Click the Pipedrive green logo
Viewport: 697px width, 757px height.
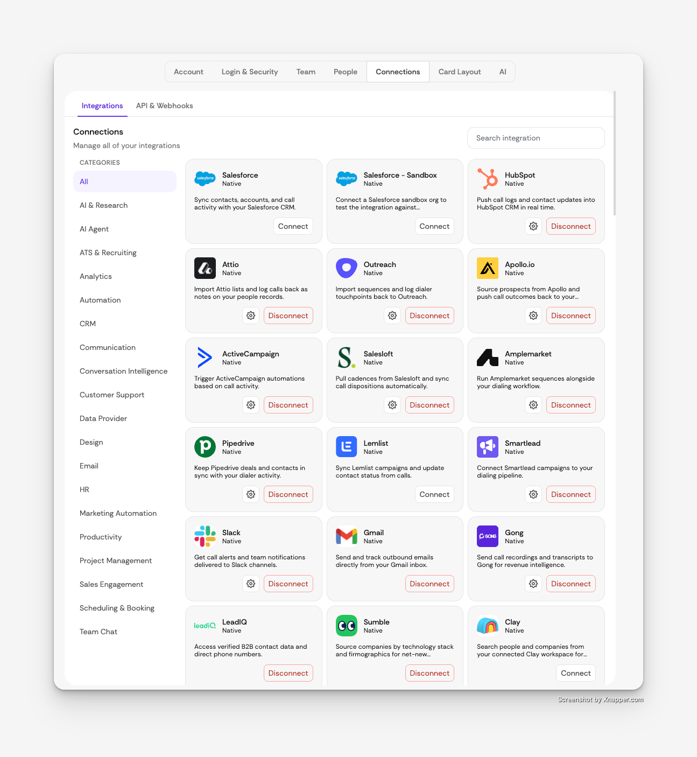[x=205, y=446]
